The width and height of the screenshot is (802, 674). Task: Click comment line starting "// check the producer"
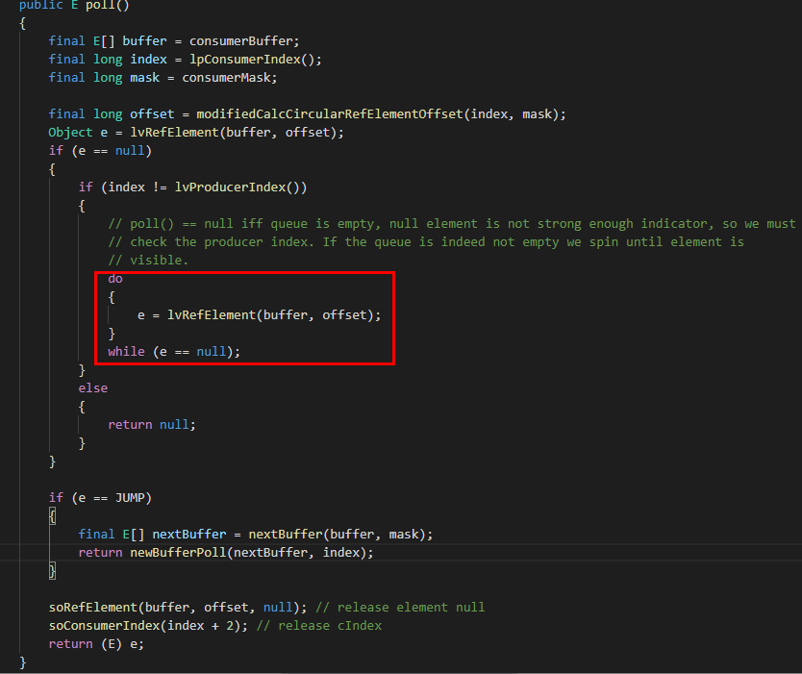click(x=426, y=242)
